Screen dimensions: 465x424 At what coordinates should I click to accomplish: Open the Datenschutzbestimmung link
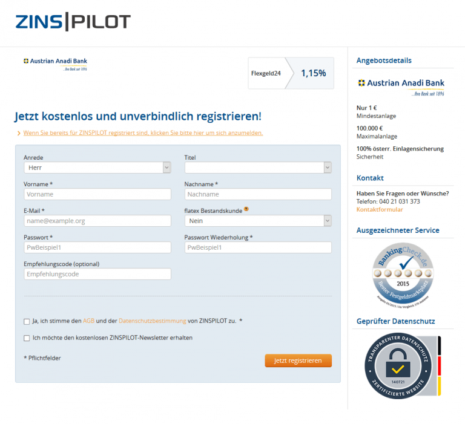click(x=152, y=321)
